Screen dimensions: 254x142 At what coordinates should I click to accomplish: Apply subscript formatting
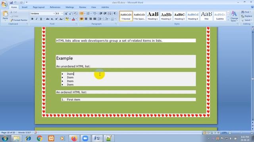point(52,19)
